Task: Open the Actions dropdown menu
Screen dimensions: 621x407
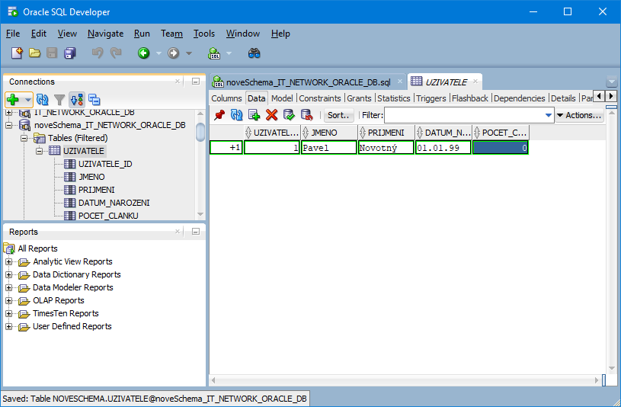Action: tap(579, 115)
